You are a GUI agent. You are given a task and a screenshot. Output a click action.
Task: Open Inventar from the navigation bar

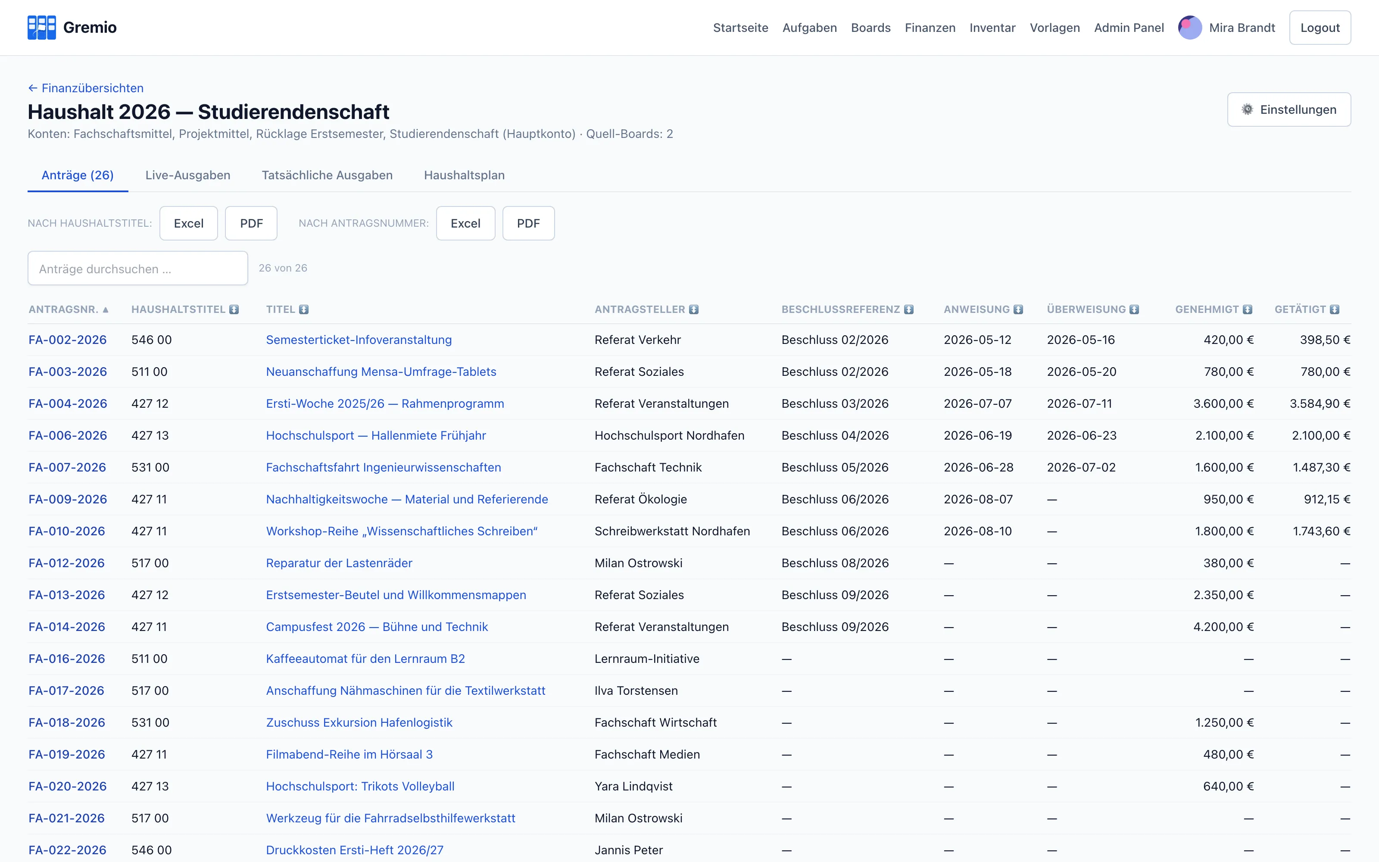coord(992,27)
